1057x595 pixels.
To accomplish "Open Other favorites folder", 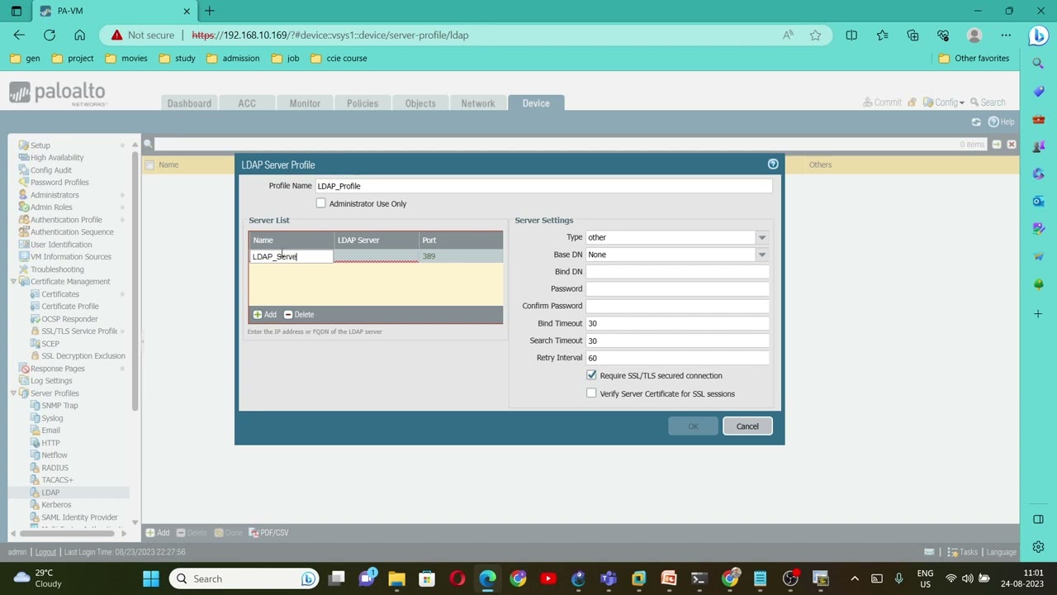I will tap(974, 59).
